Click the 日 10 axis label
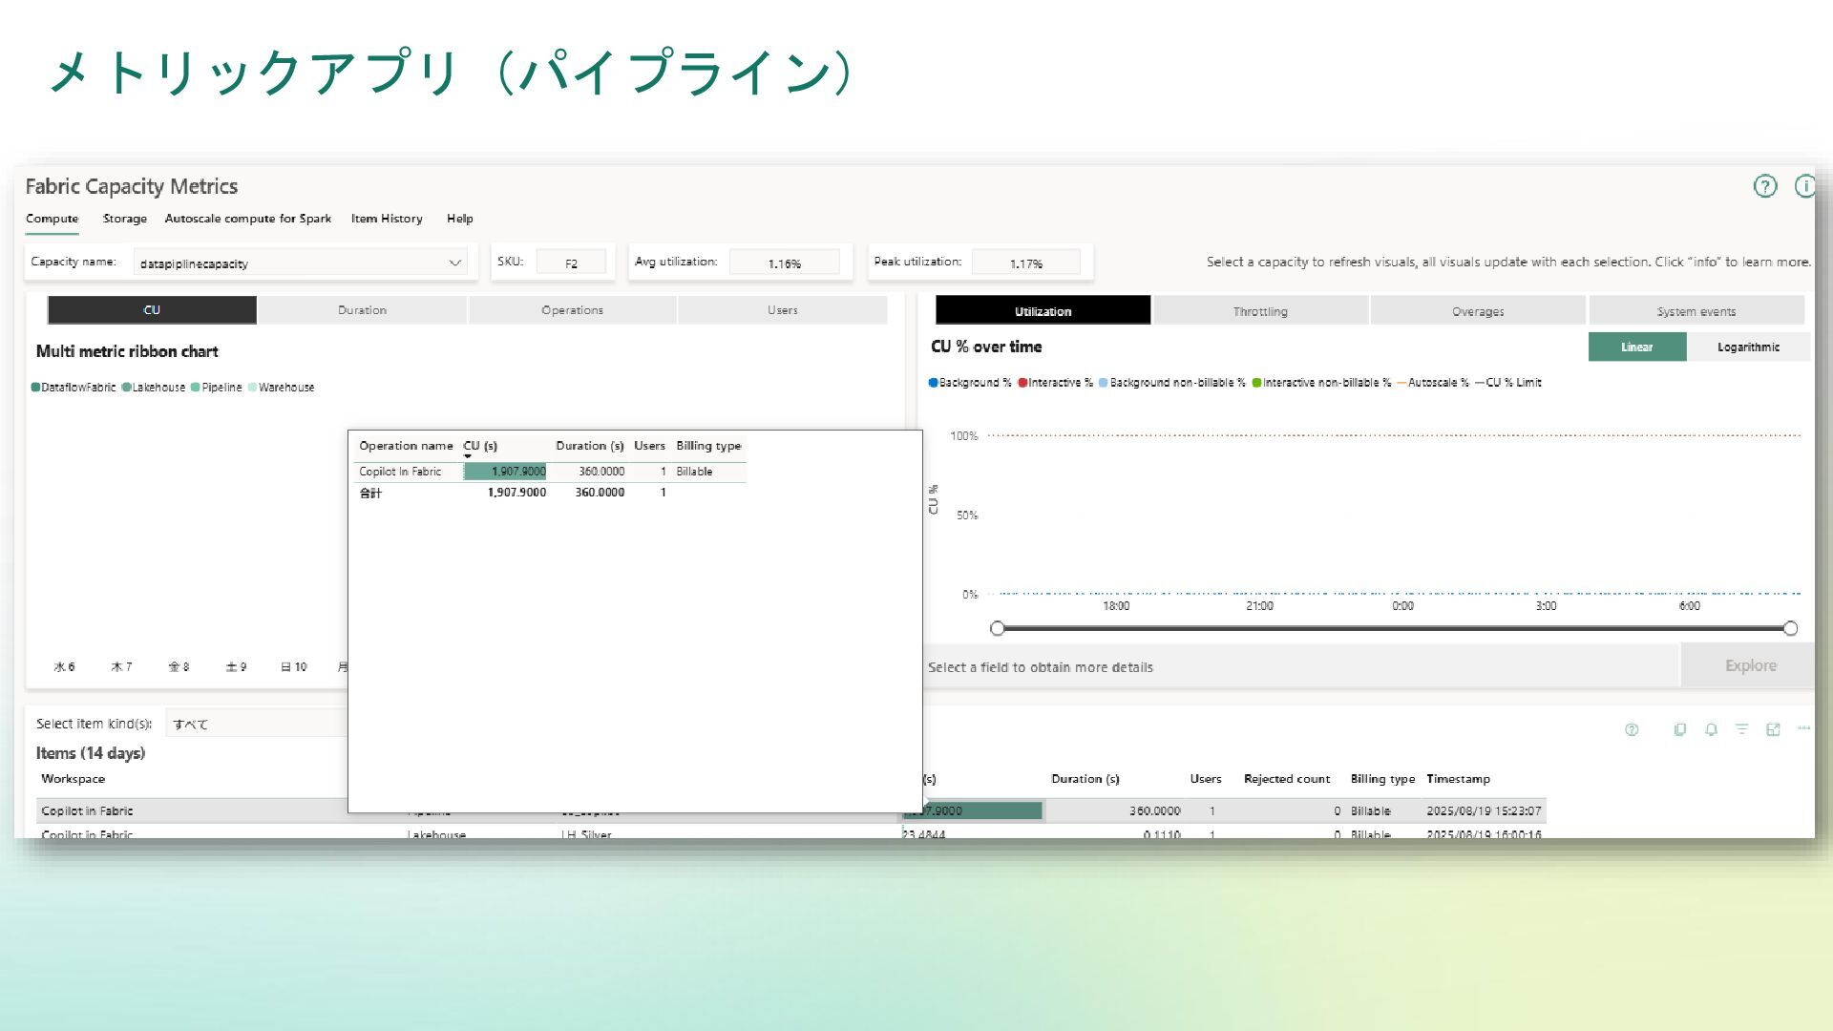Viewport: 1833px width, 1031px height. (x=293, y=667)
